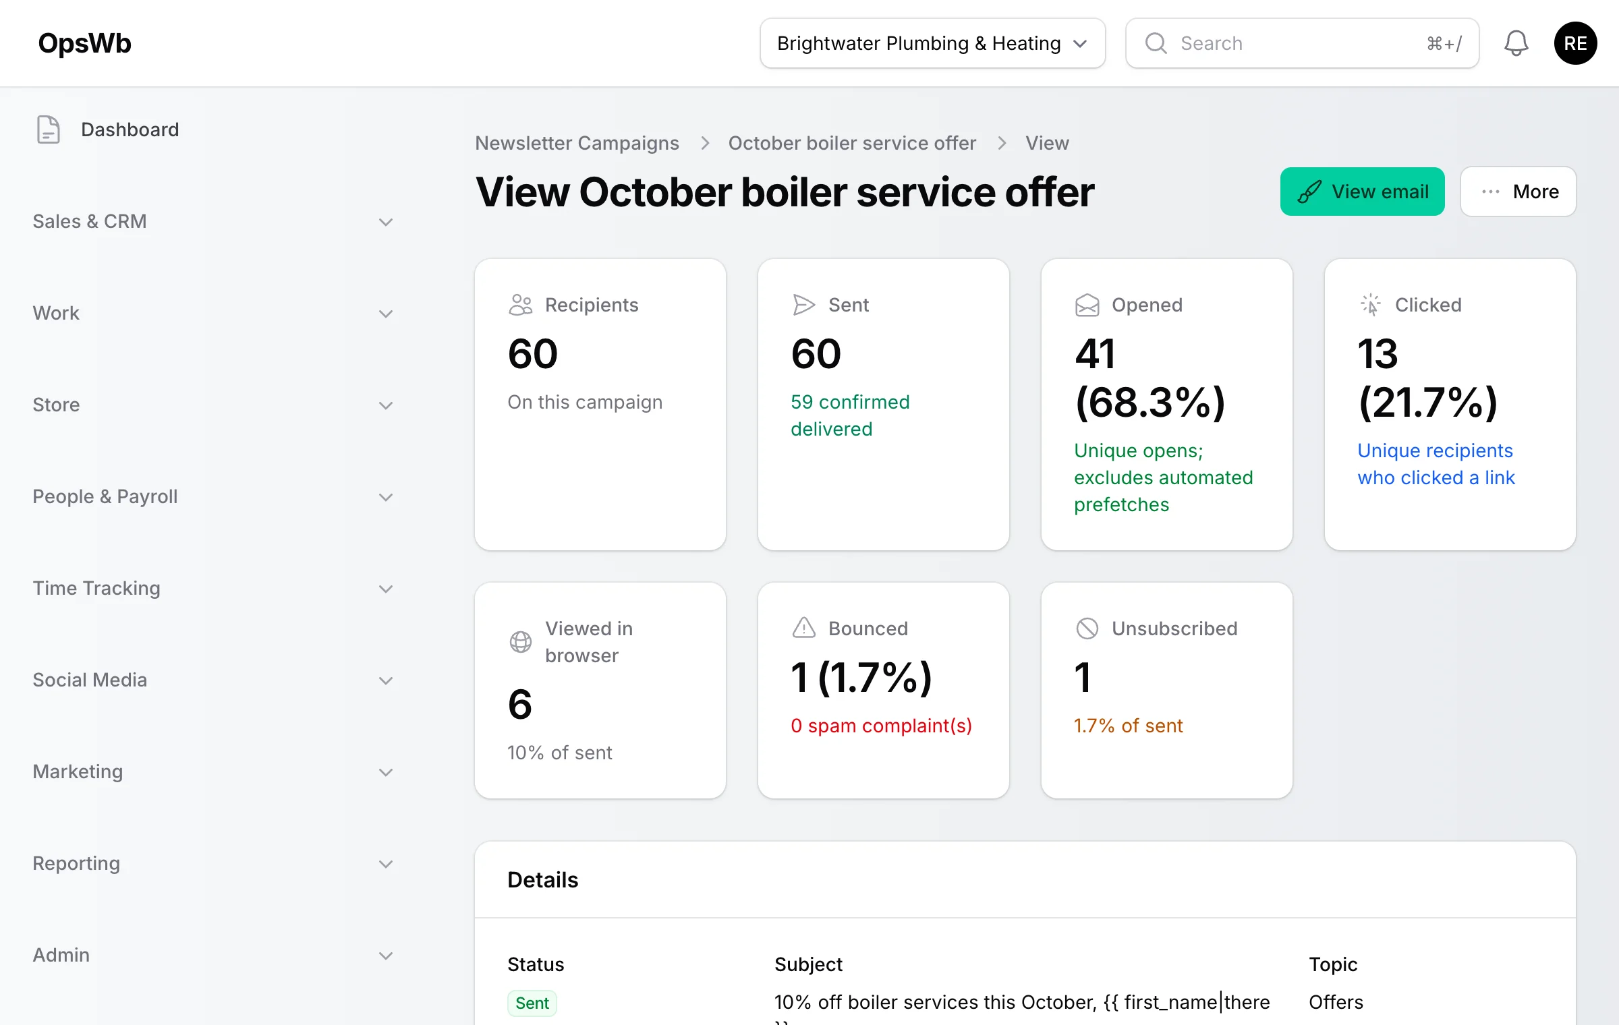This screenshot has width=1619, height=1025.
Task: Click the Sent status badge
Action: click(x=532, y=1003)
